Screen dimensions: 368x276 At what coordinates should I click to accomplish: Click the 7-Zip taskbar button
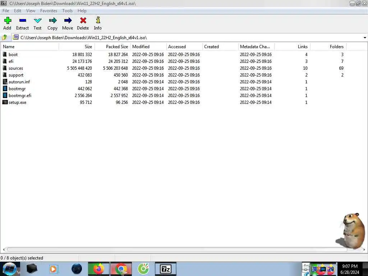pos(166,269)
